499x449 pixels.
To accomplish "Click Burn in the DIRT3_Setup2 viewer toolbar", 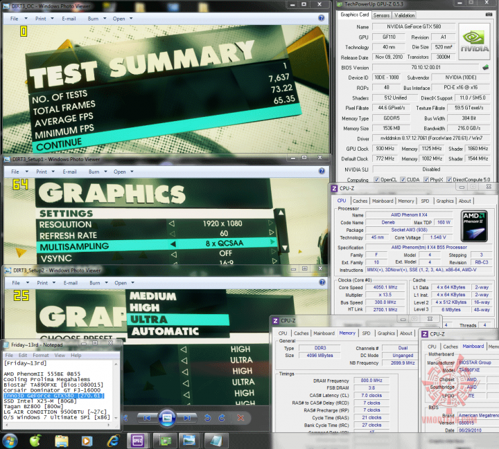I will coord(94,282).
